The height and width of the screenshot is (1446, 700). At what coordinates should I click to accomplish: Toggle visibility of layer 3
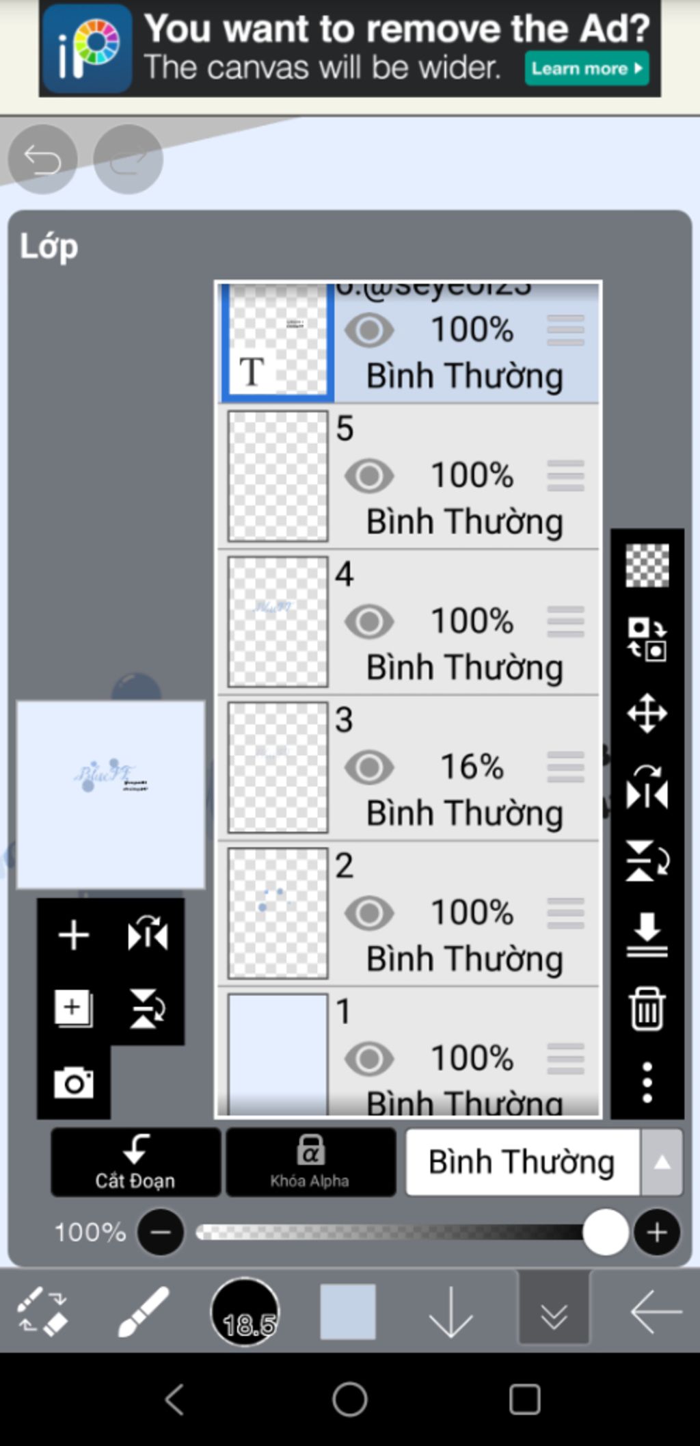click(x=369, y=767)
